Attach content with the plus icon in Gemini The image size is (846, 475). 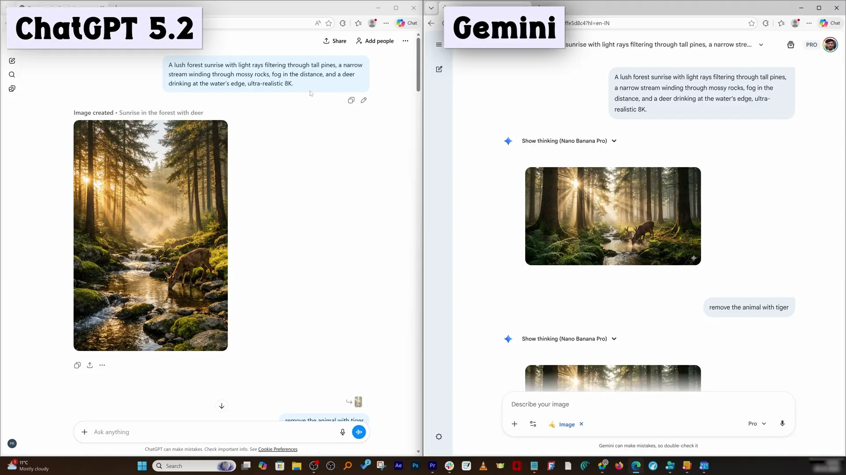coord(514,424)
